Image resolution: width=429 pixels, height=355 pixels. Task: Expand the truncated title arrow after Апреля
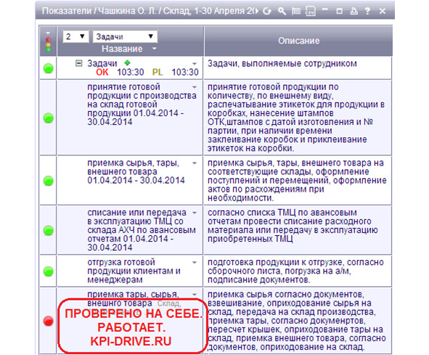(x=256, y=11)
